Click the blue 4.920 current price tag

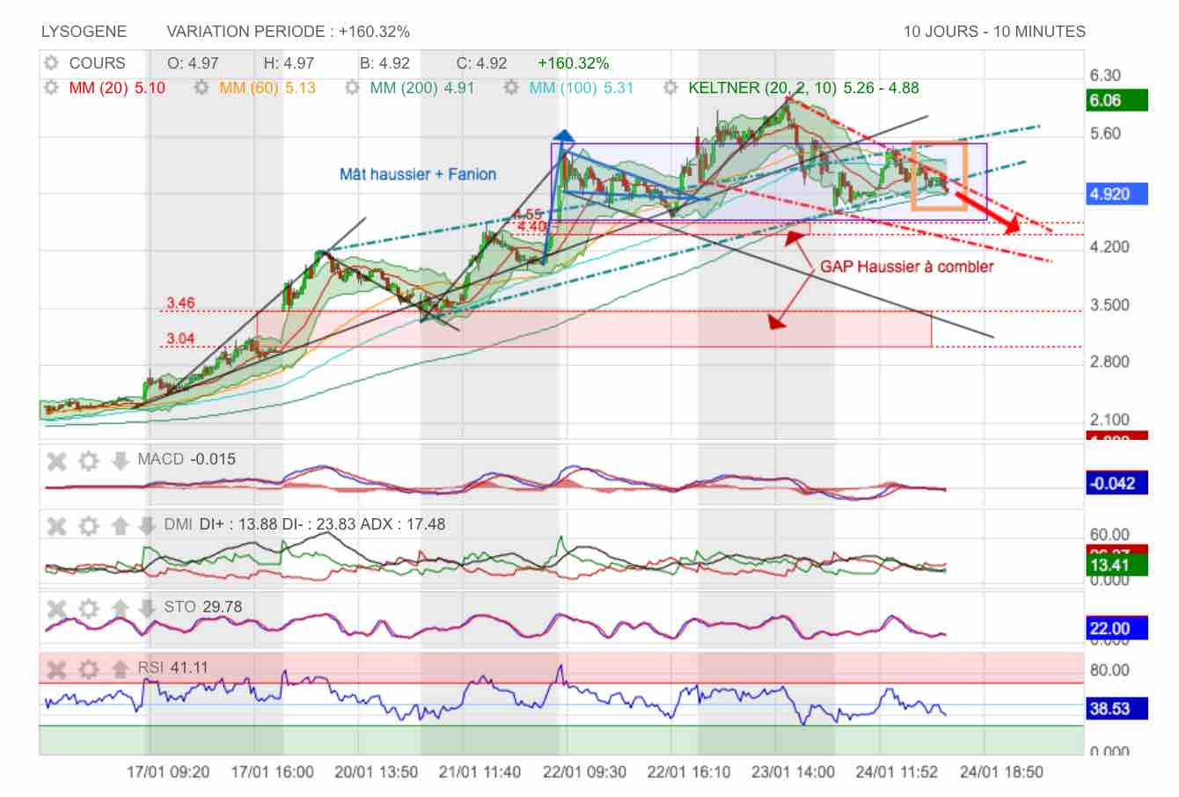(x=1117, y=194)
